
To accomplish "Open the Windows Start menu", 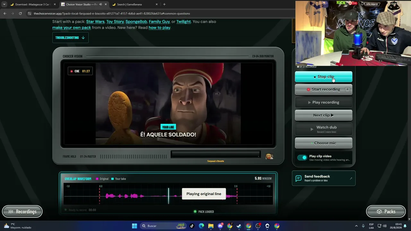I will pyautogui.click(x=135, y=226).
